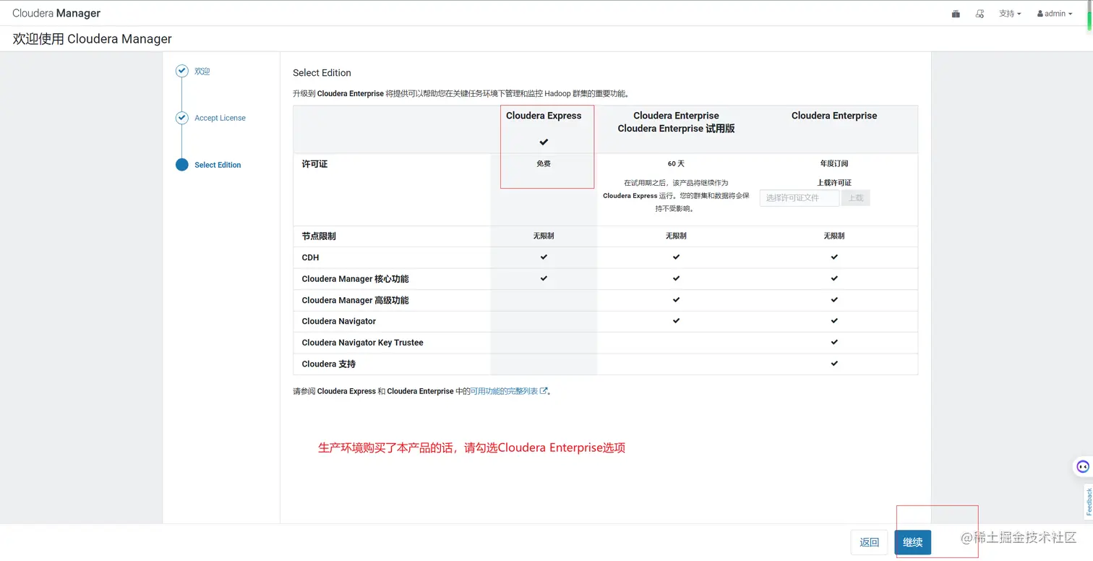Click 高级功能 checkmark in trial column

(x=676, y=299)
